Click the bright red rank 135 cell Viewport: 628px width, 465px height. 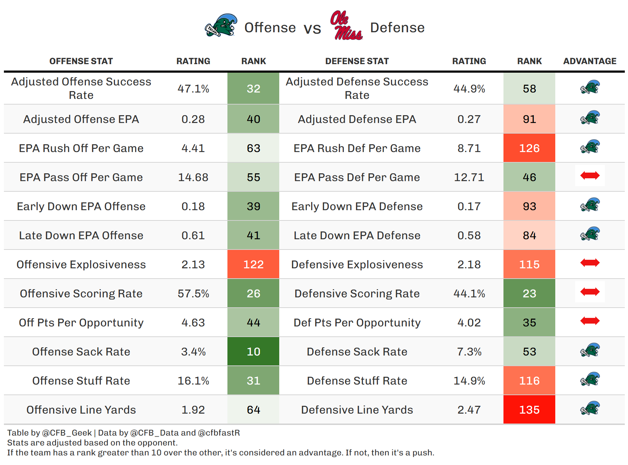[x=529, y=410]
